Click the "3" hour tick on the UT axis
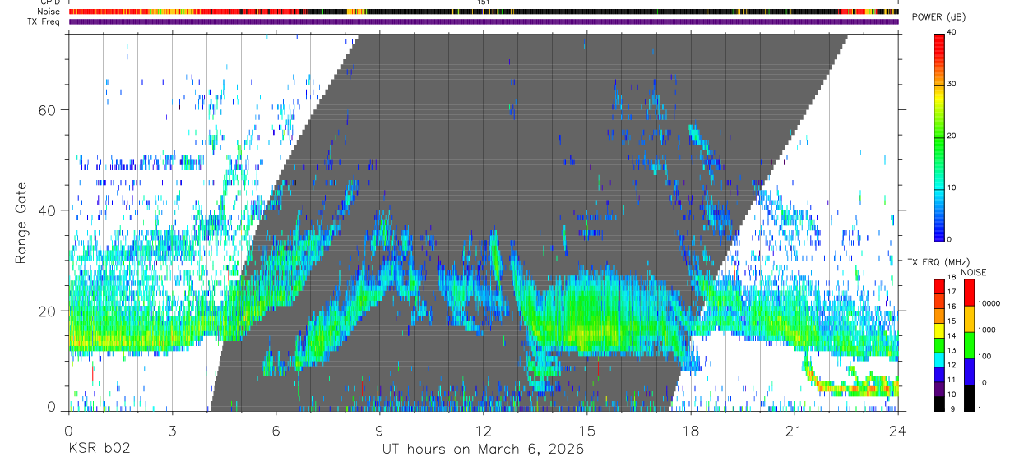 172,431
